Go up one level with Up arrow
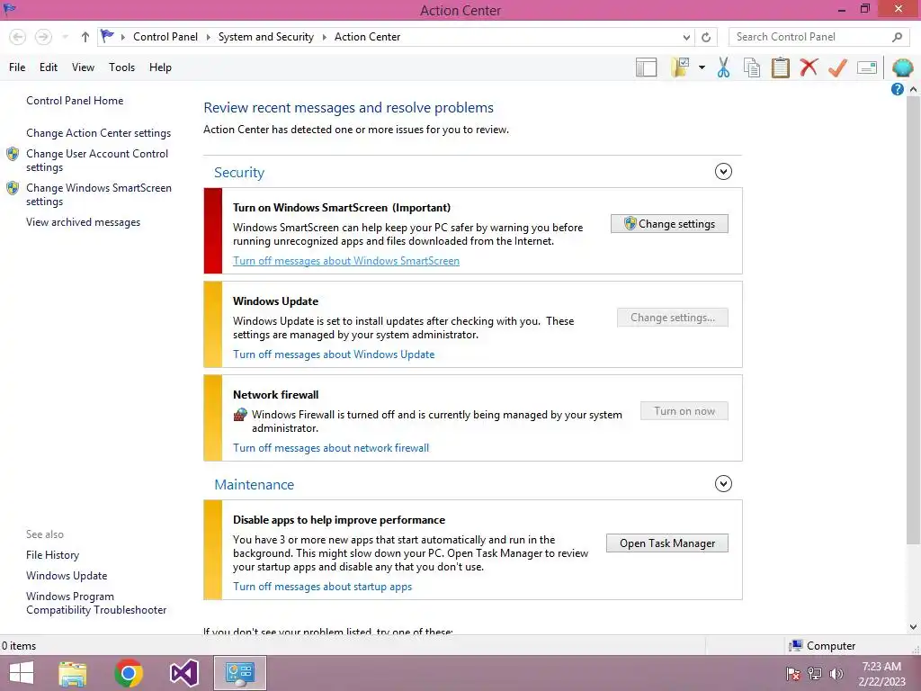This screenshot has width=921, height=691. tap(85, 37)
